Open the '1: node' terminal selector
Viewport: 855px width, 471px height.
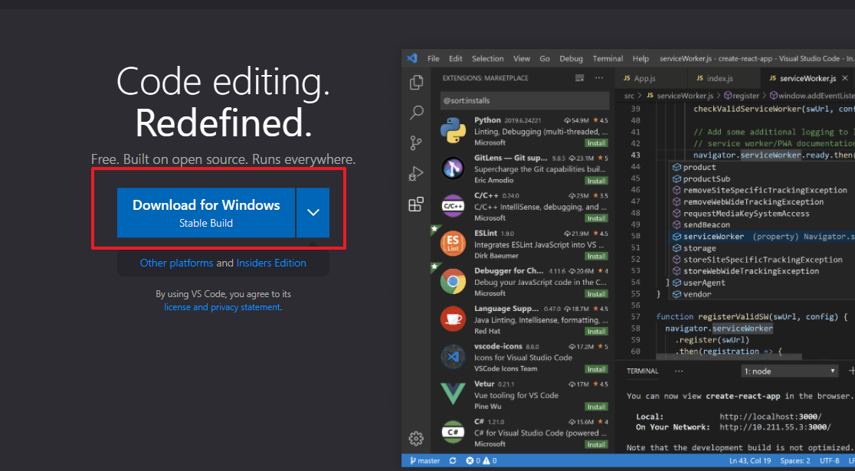point(790,371)
